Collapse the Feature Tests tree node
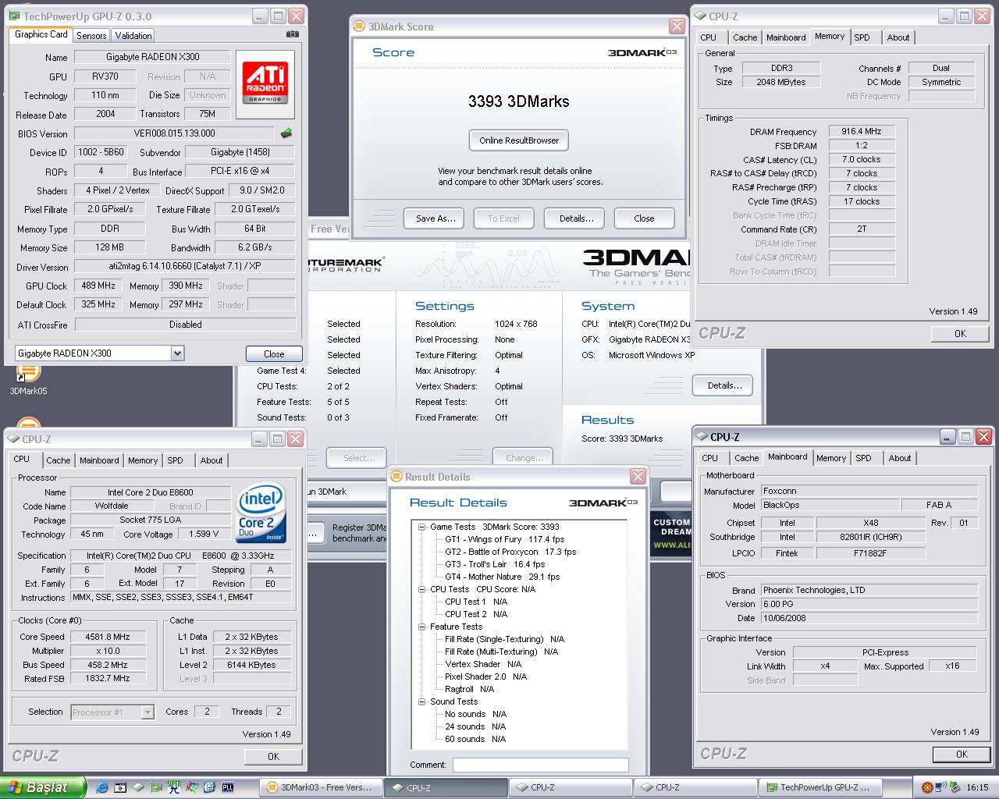 [x=421, y=627]
